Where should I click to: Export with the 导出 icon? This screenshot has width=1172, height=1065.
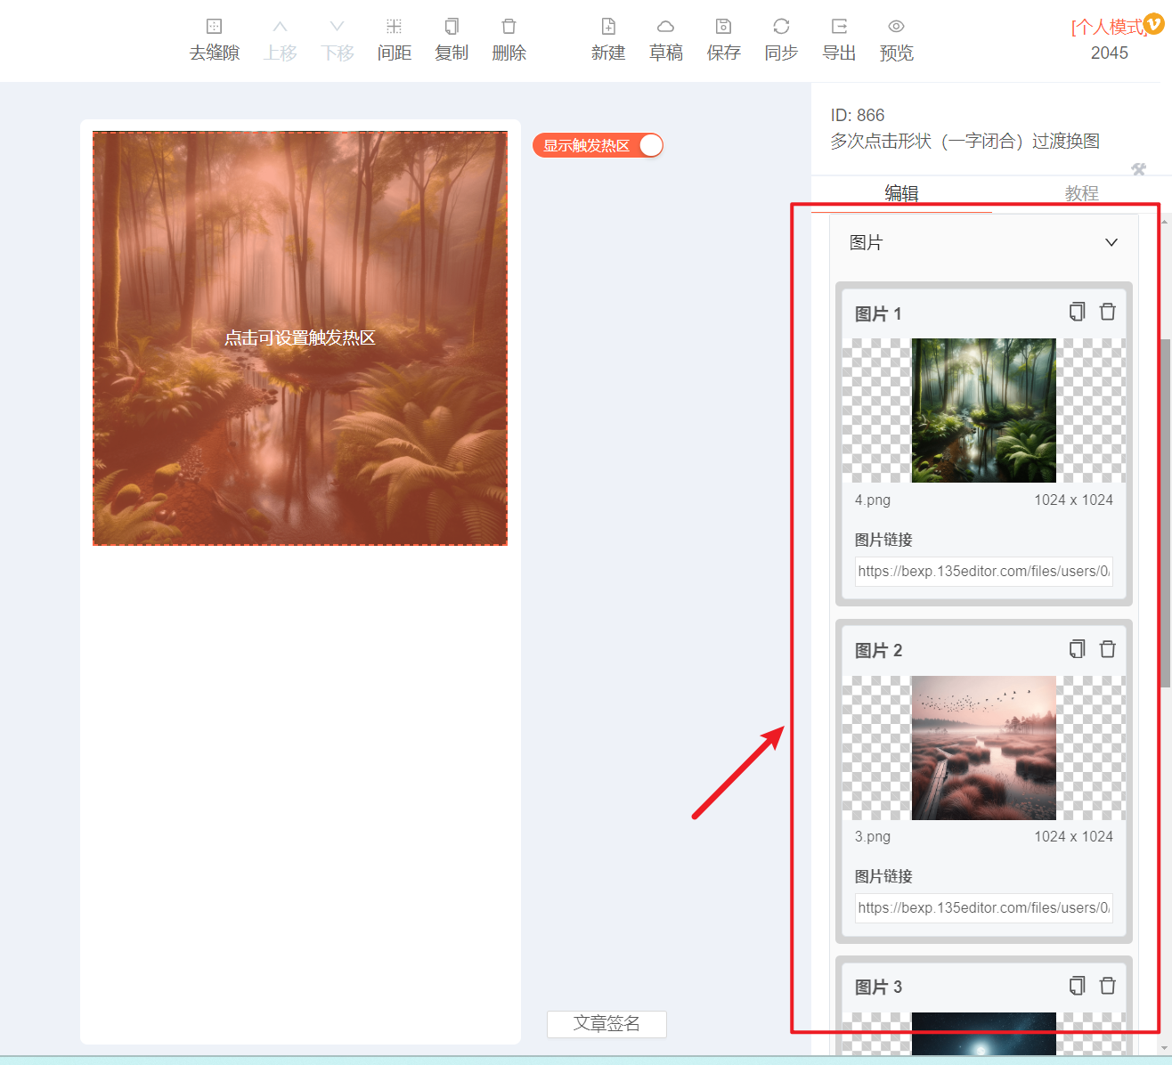[x=839, y=27]
